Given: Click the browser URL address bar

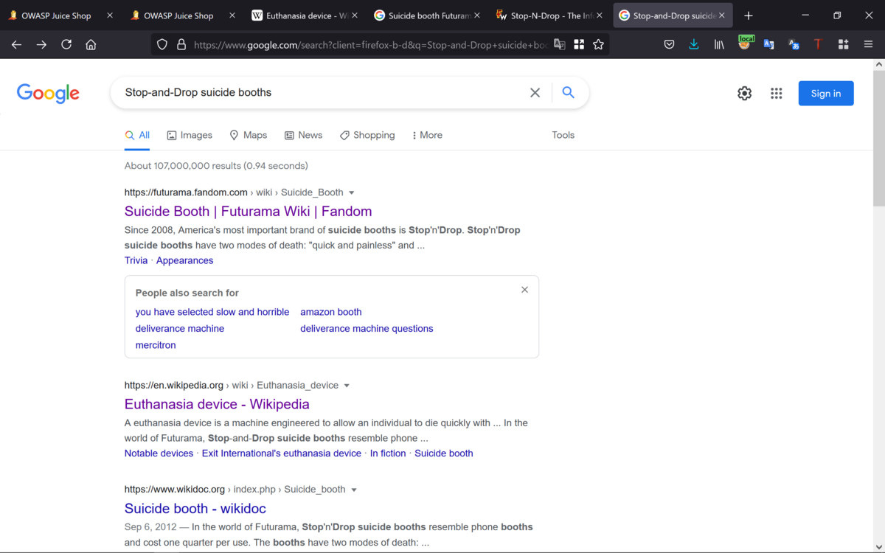Looking at the screenshot, I should click(x=369, y=45).
